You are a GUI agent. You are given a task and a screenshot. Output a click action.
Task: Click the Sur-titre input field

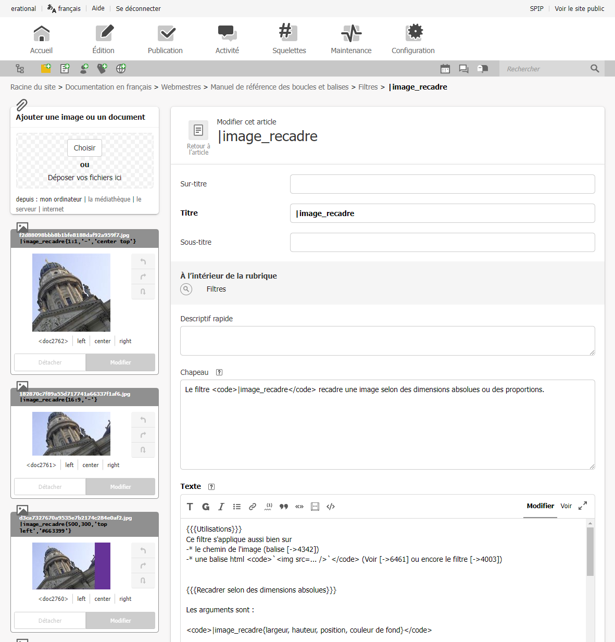pyautogui.click(x=442, y=184)
